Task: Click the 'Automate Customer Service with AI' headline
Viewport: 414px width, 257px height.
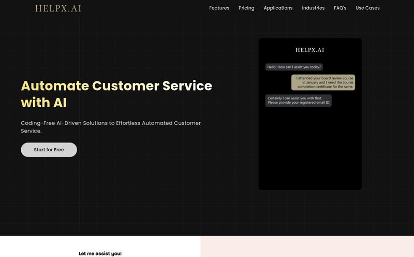Action: coord(116,94)
